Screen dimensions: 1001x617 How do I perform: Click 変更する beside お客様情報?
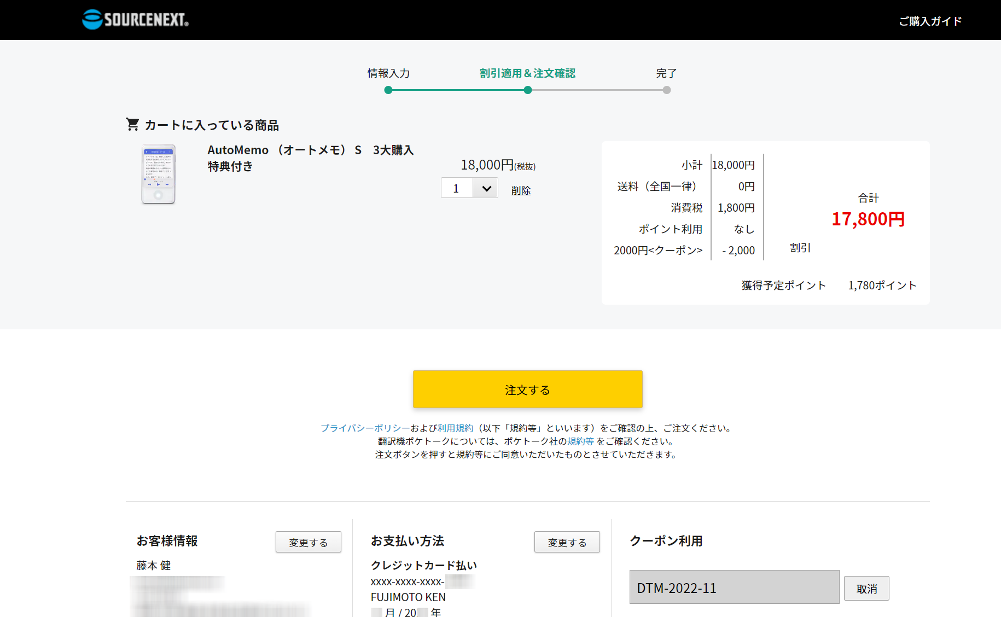(x=309, y=542)
